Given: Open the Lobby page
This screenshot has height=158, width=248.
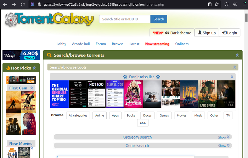Looking at the screenshot, I should pos(61,44).
